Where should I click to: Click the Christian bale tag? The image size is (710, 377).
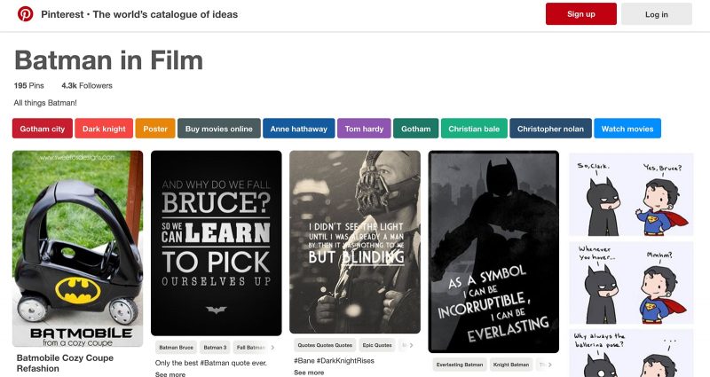(x=474, y=129)
